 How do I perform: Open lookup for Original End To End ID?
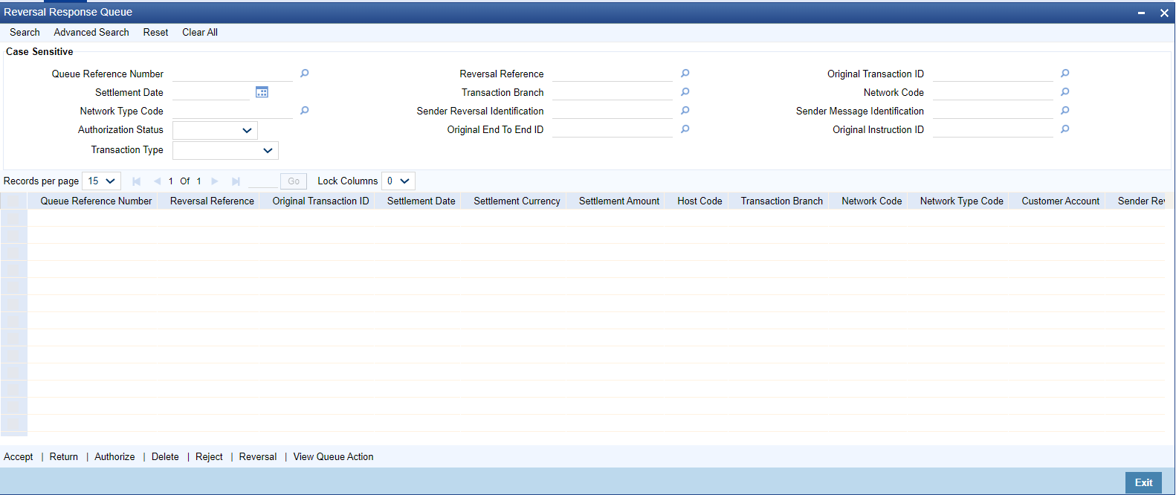(x=685, y=129)
